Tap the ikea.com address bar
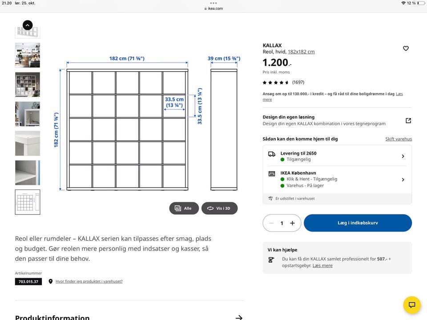This screenshot has width=427, height=320. click(213, 8)
